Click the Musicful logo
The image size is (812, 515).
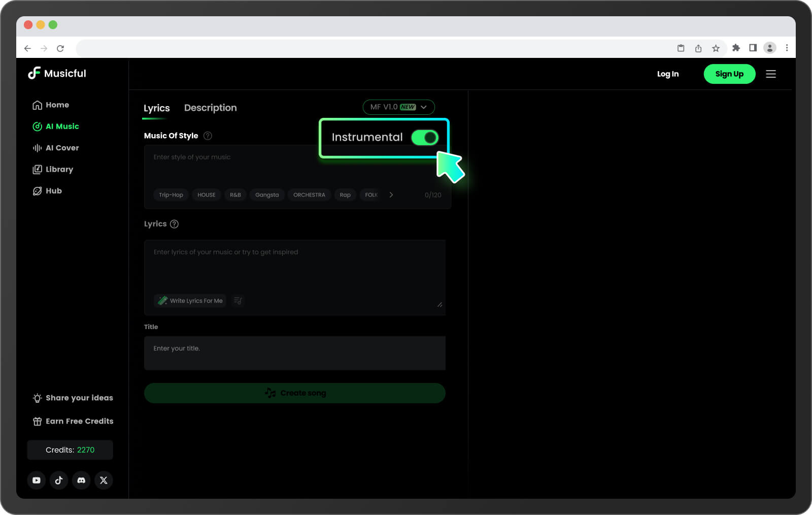coord(57,73)
